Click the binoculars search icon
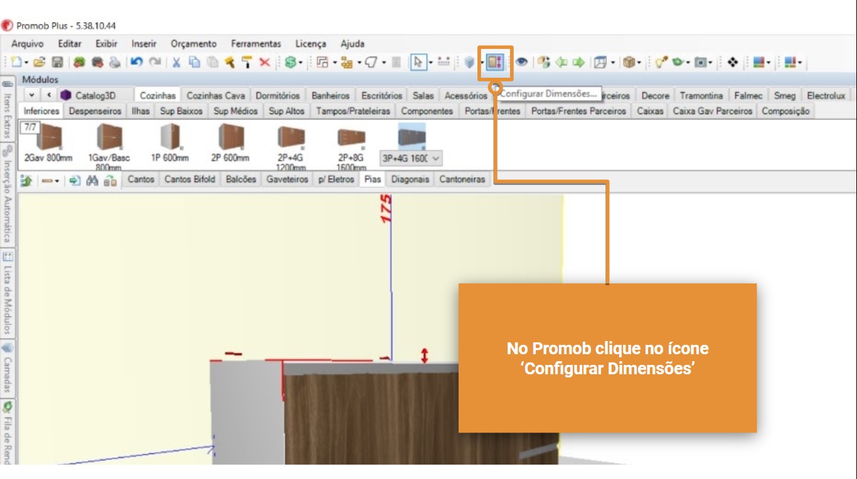857x479 pixels. click(92, 180)
